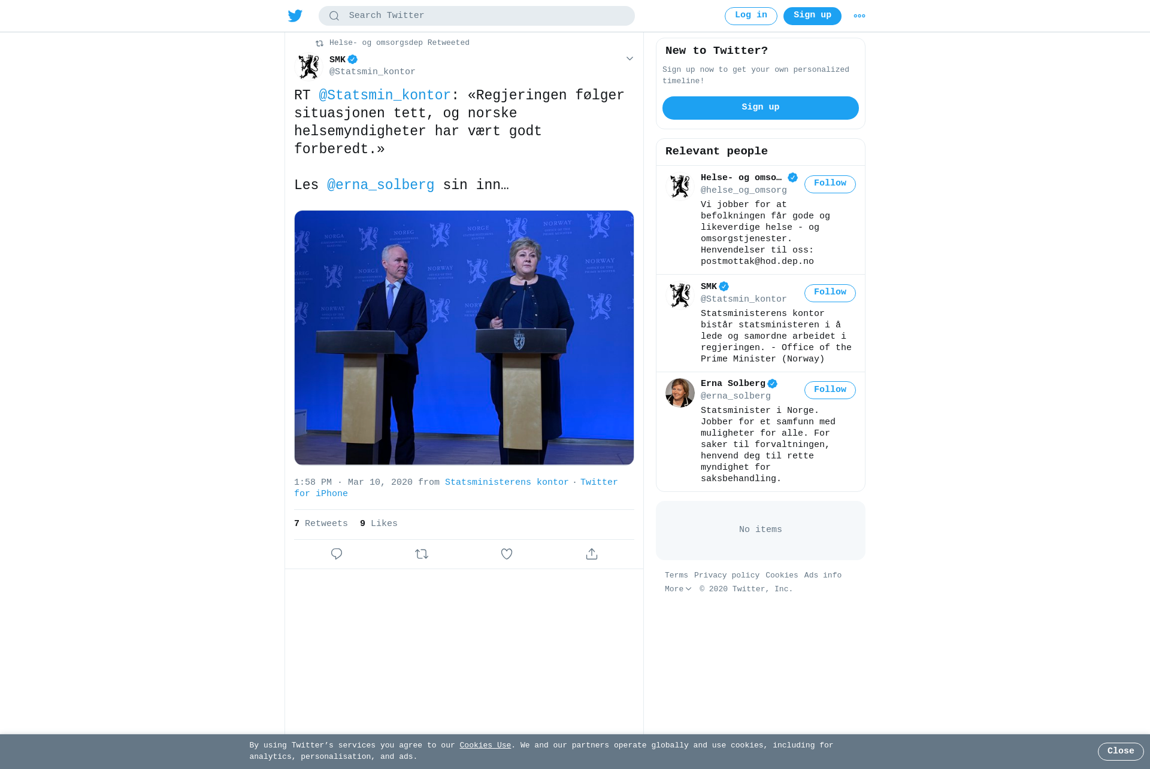The image size is (1150, 769).
Task: Open the reply speech bubble icon
Action: (337, 554)
